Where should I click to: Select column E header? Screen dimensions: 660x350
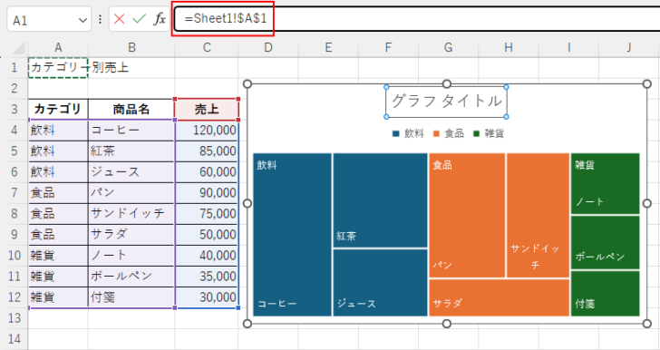328,47
